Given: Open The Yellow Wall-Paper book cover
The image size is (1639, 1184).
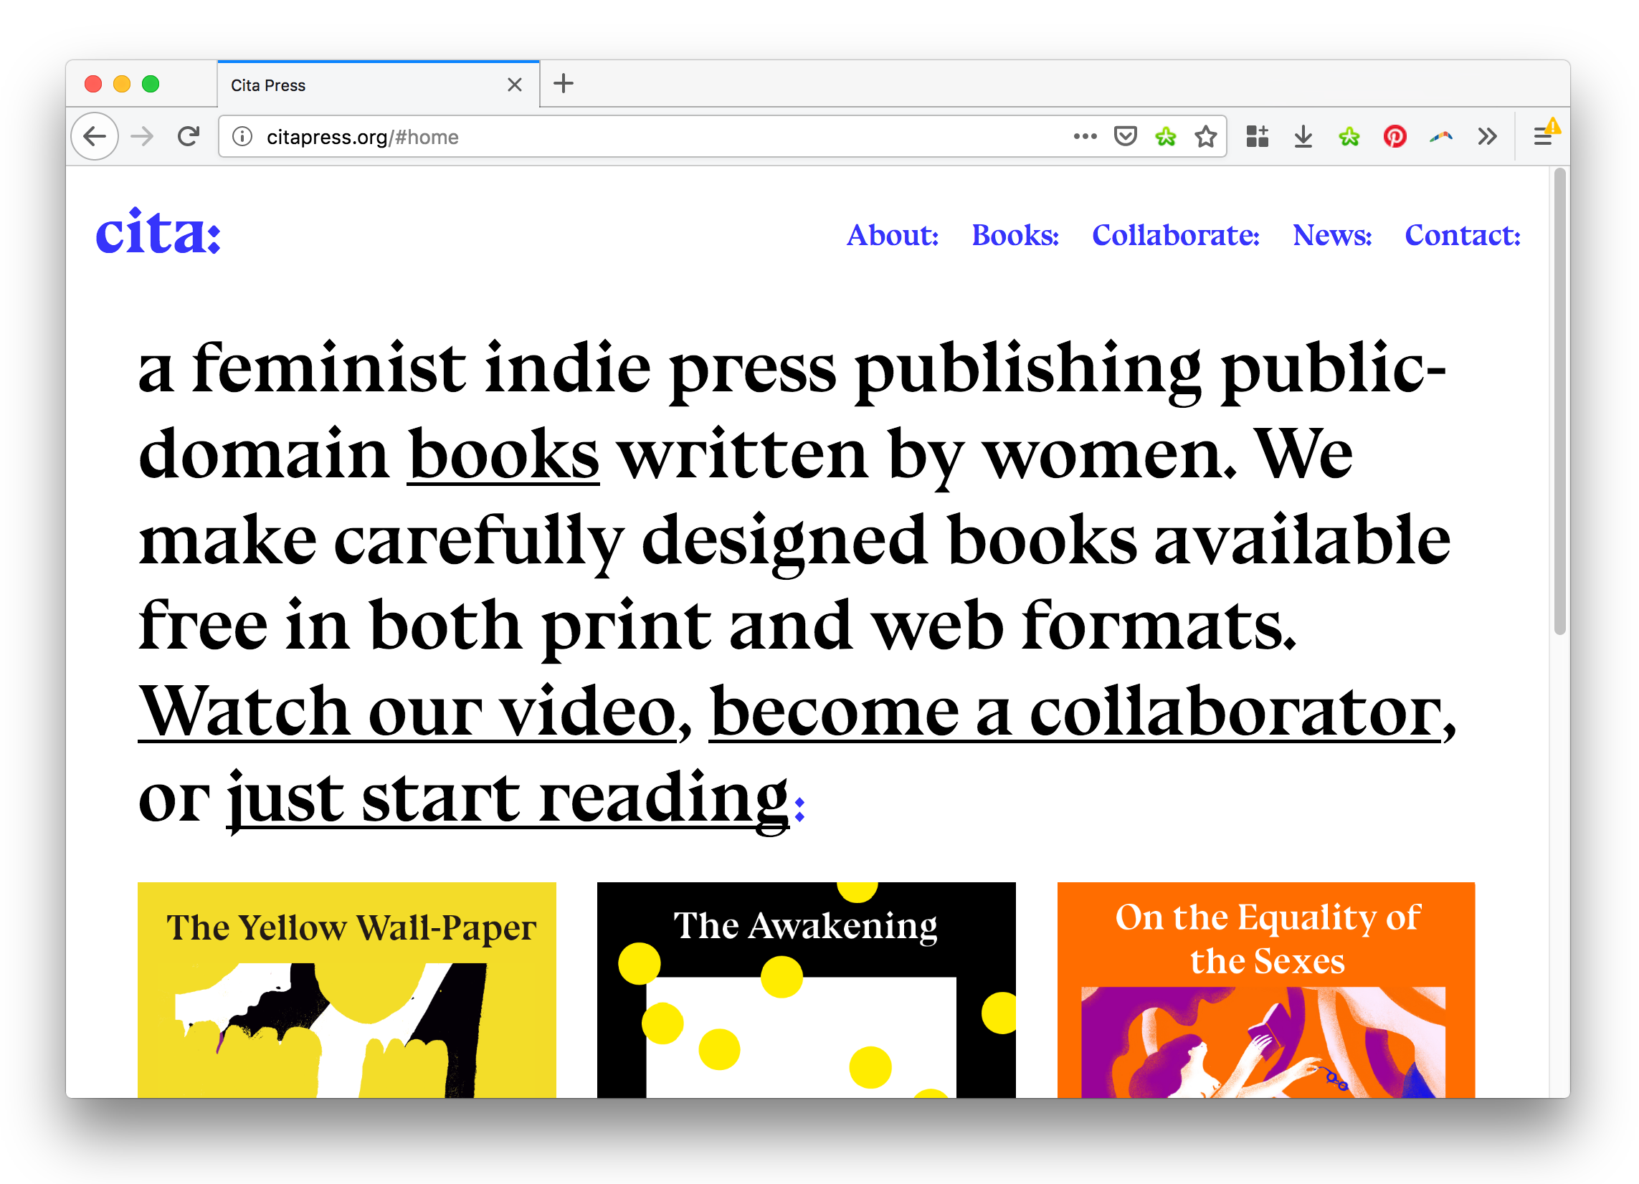Looking at the screenshot, I should tap(347, 990).
